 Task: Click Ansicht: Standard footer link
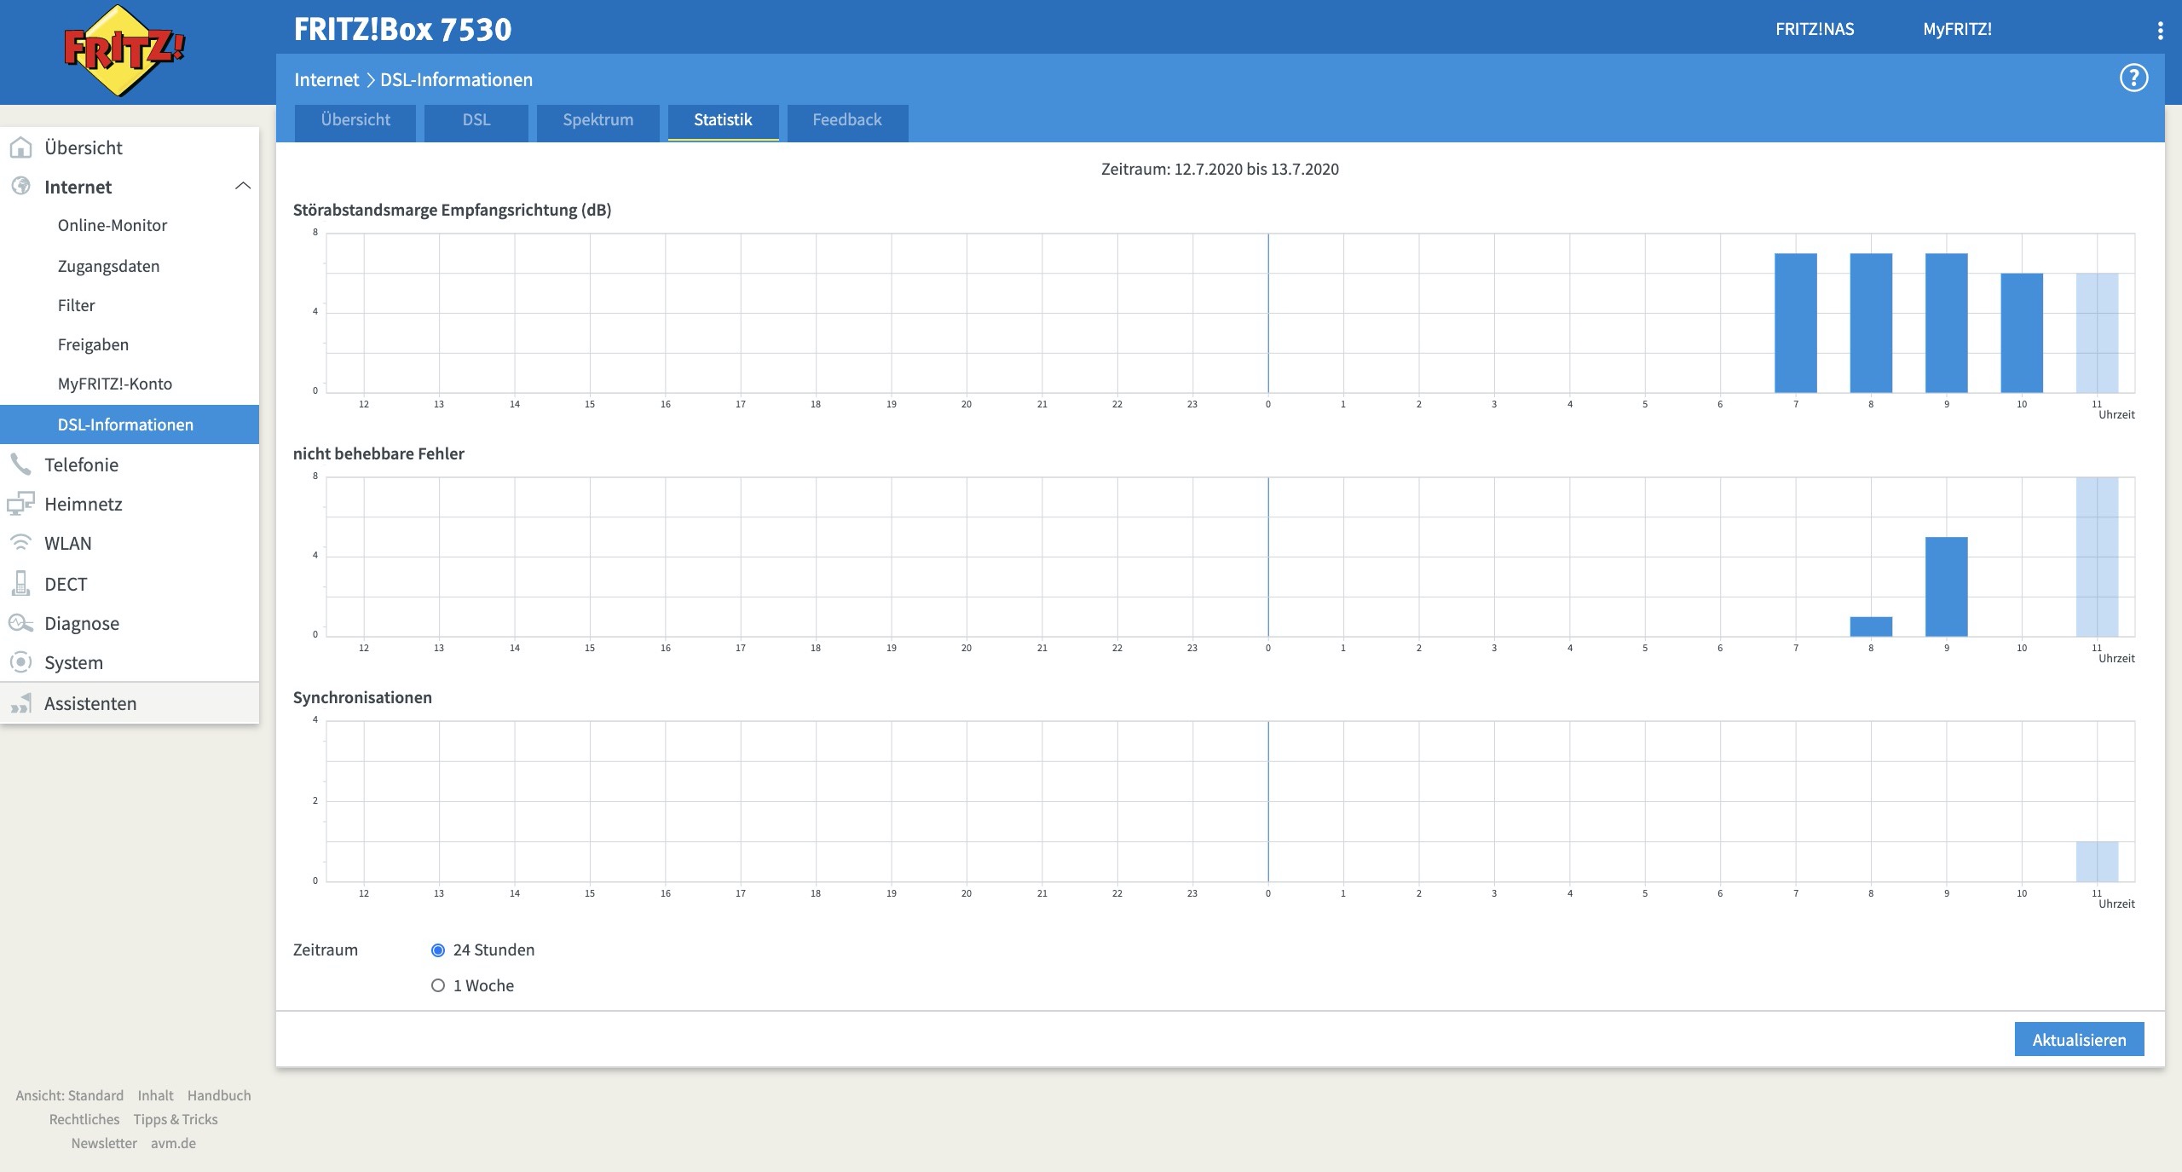tap(69, 1095)
